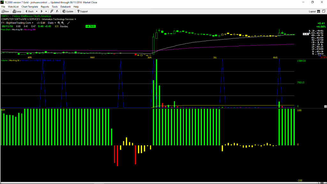
Task: Open the Databank menu
Action: coord(65,7)
